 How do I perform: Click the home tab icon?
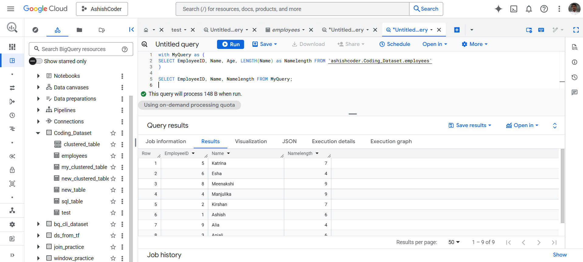pos(146,30)
